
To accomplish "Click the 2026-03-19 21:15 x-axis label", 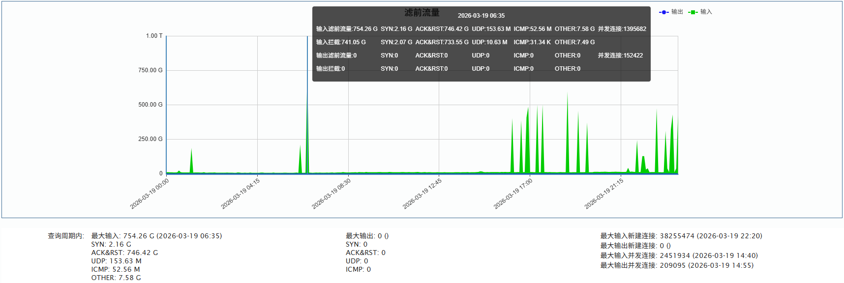I will click(x=604, y=194).
